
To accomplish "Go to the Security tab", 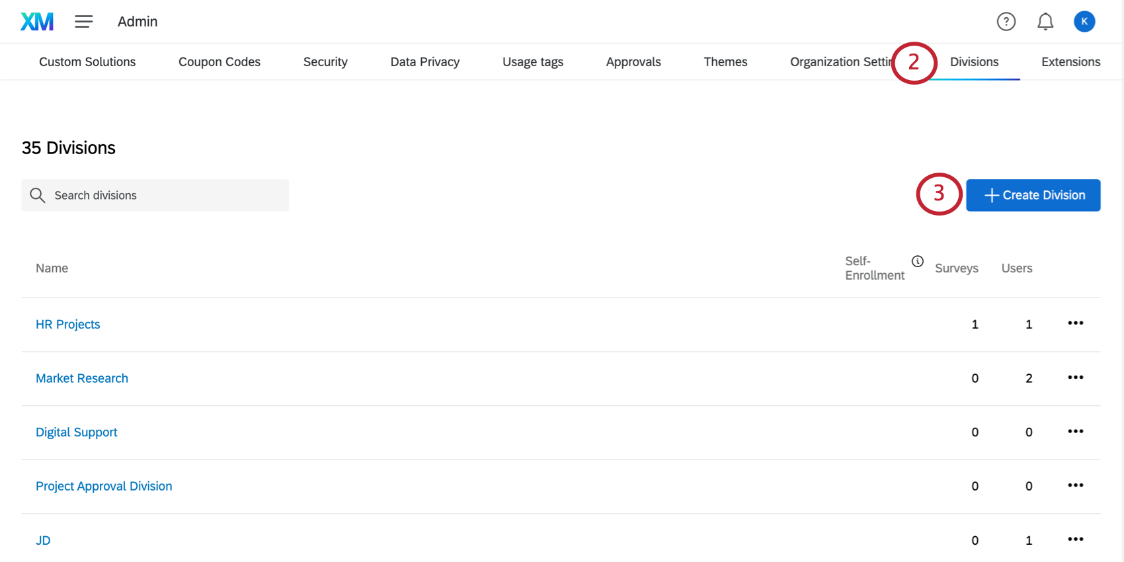I will tap(325, 61).
